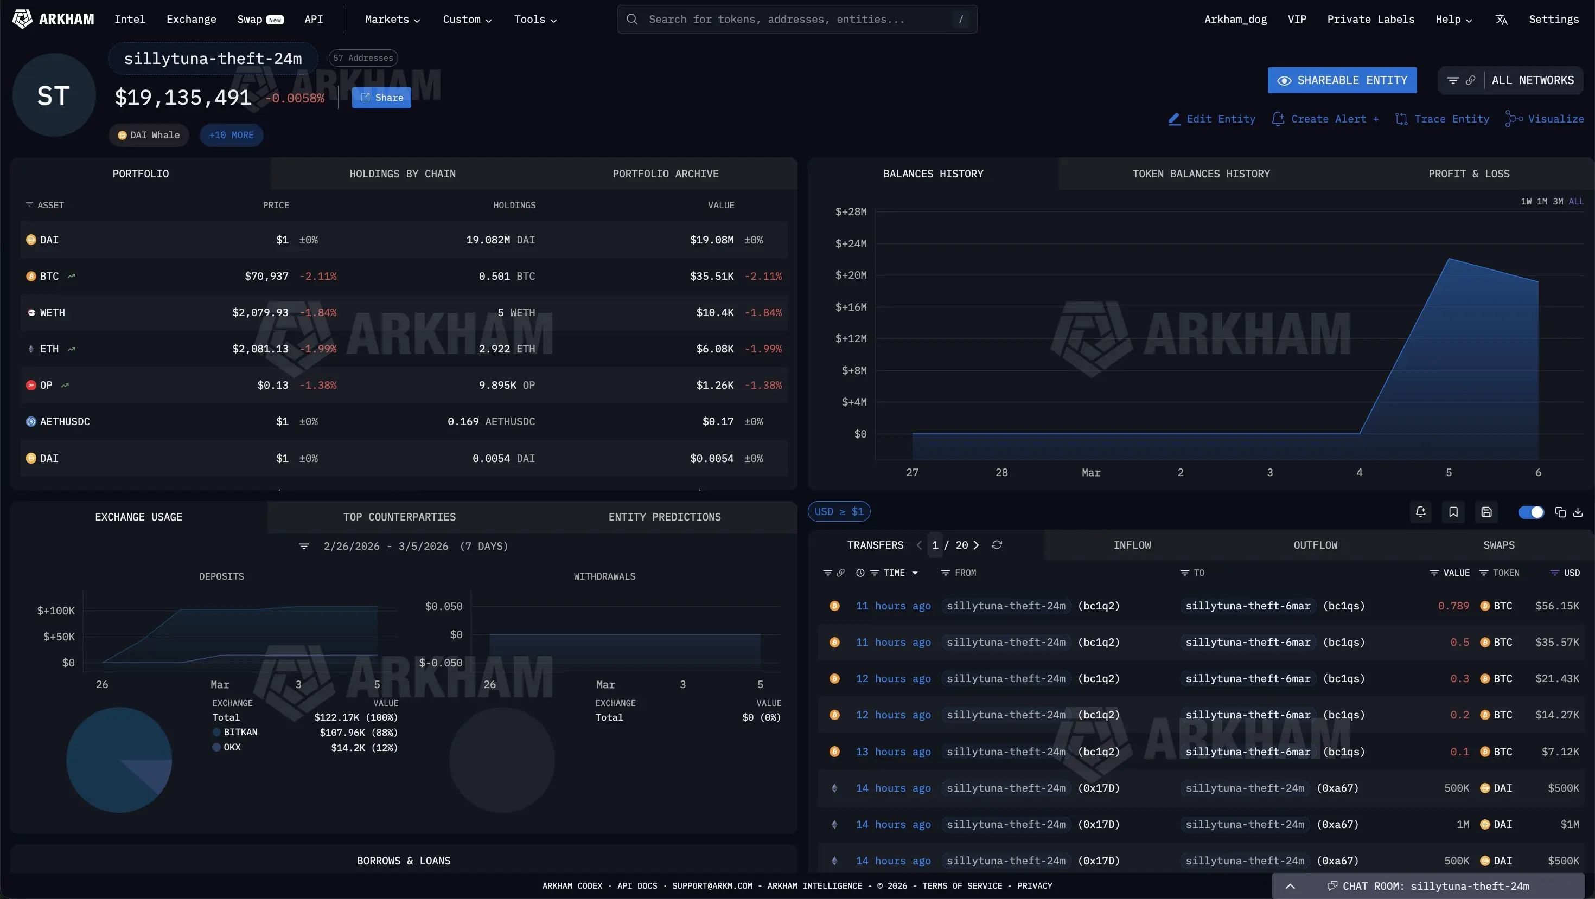Click the blue Share button
The image size is (1595, 899).
(381, 98)
